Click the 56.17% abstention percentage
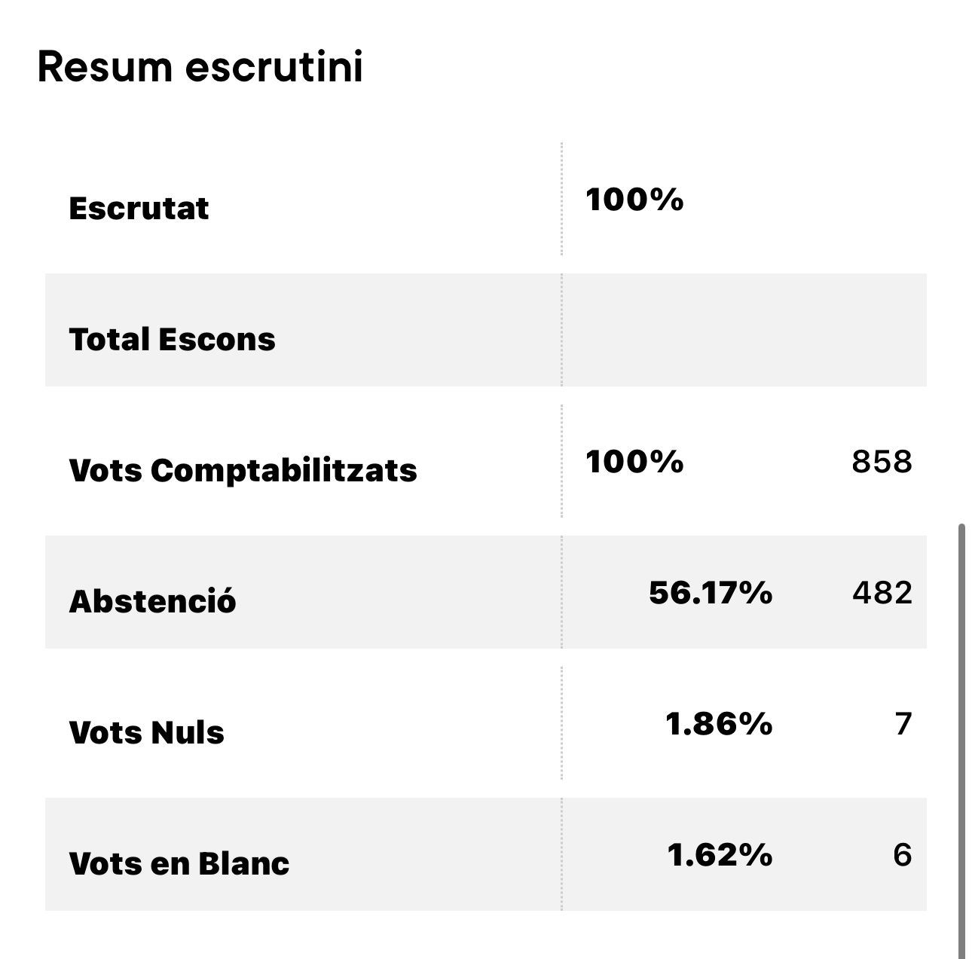The image size is (972, 959). 711,593
